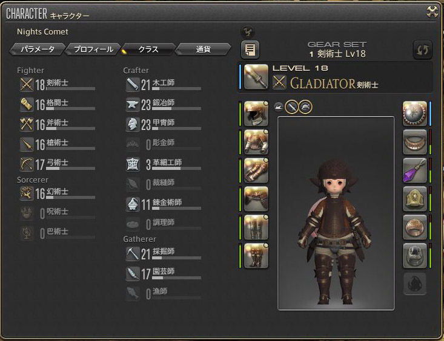
Task: Click the Blacksmith 鍛冶師 anvil icon
Action: (x=133, y=105)
